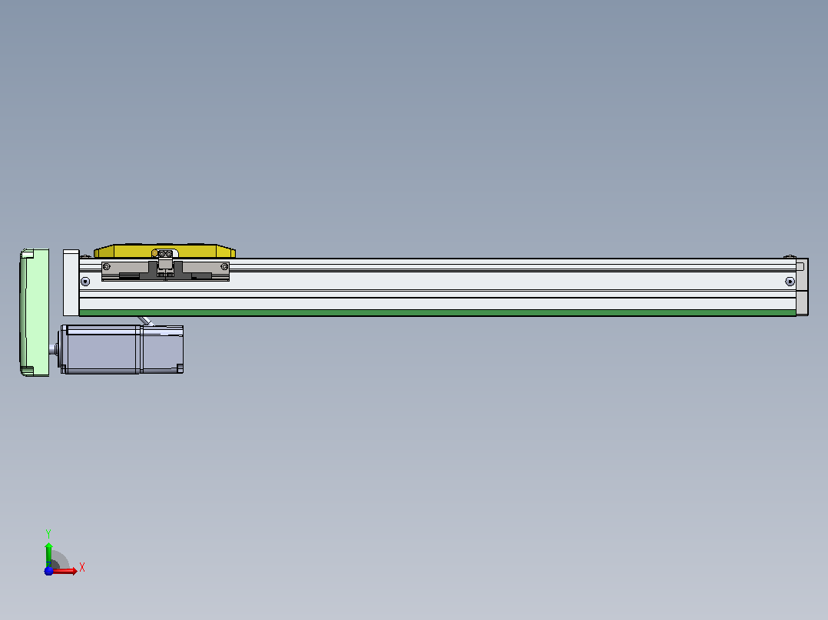Click the motor output shaft

[x=54, y=349]
